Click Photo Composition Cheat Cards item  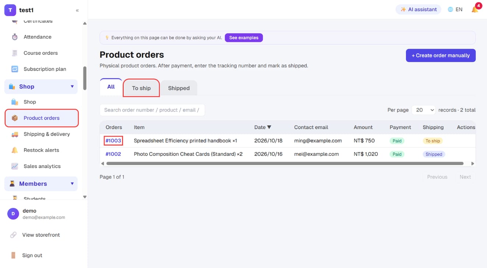point(188,154)
